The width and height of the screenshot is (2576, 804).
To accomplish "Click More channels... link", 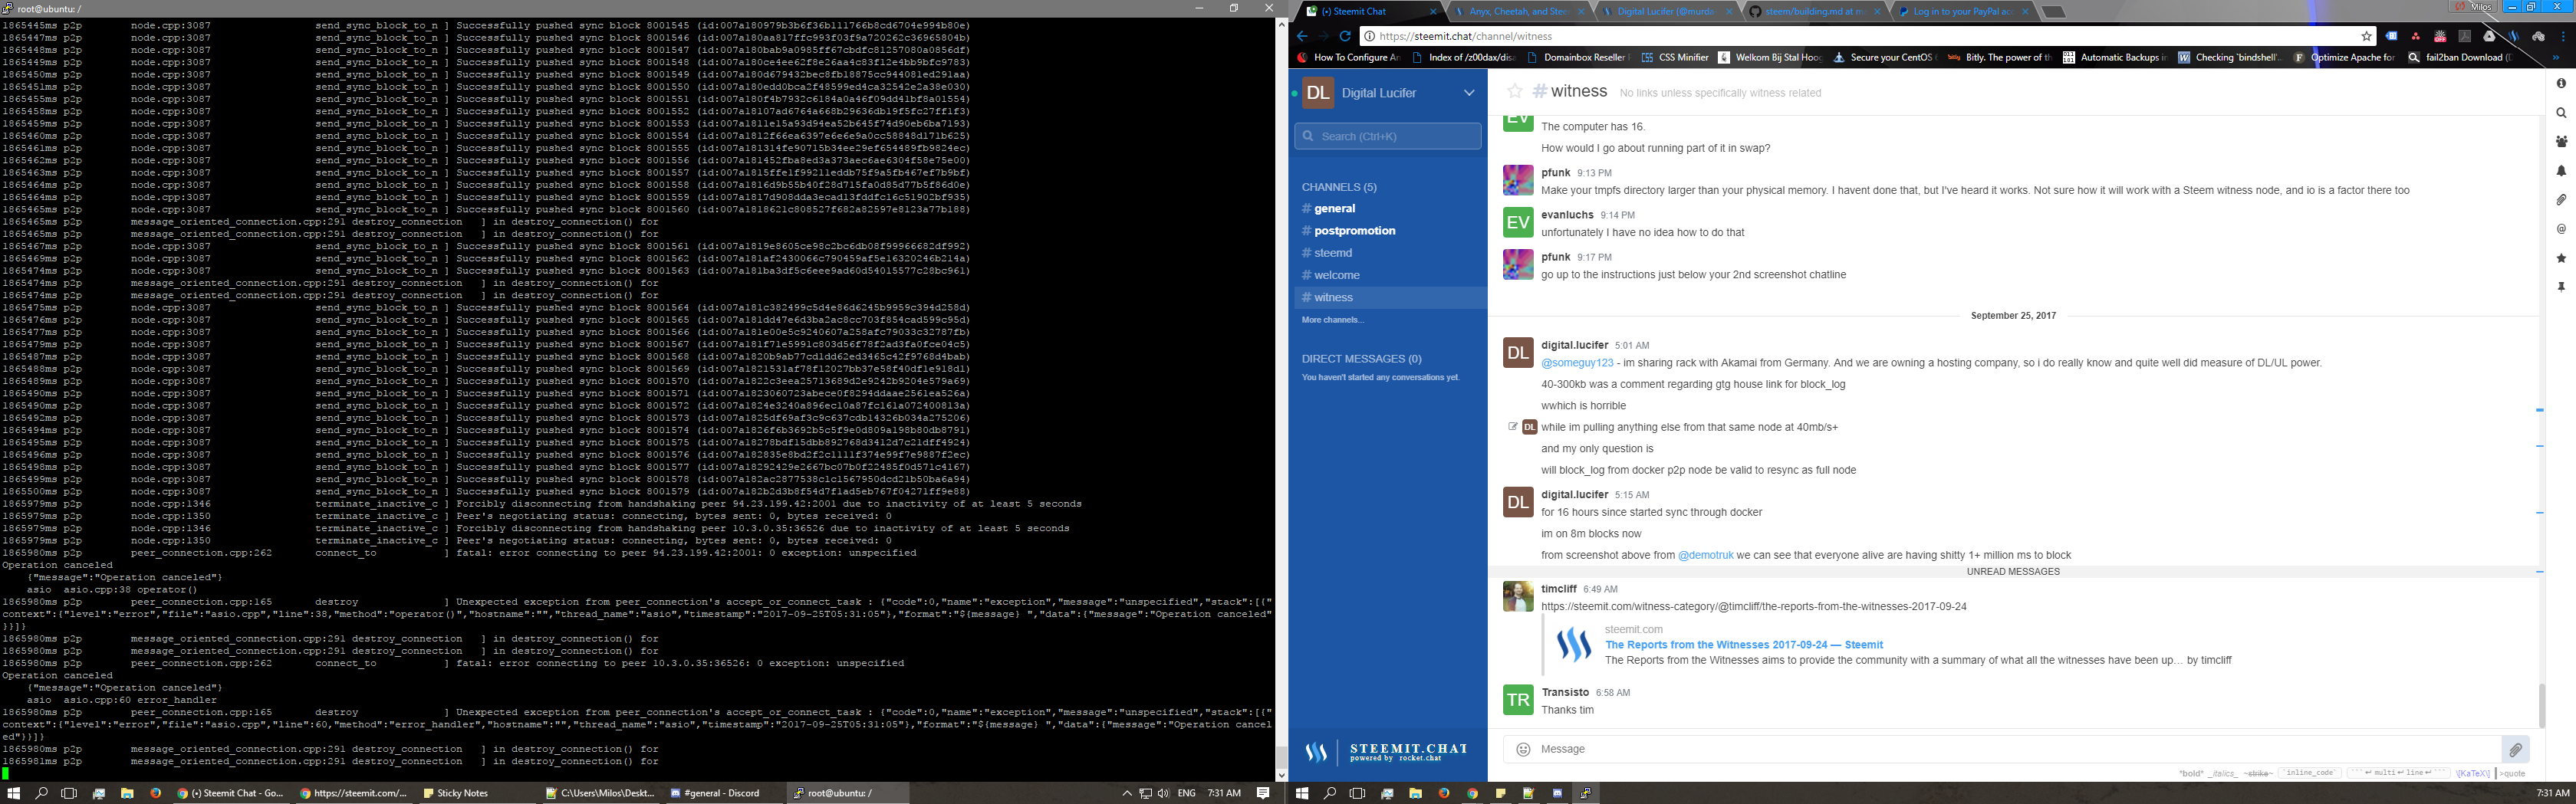I will tap(1332, 320).
